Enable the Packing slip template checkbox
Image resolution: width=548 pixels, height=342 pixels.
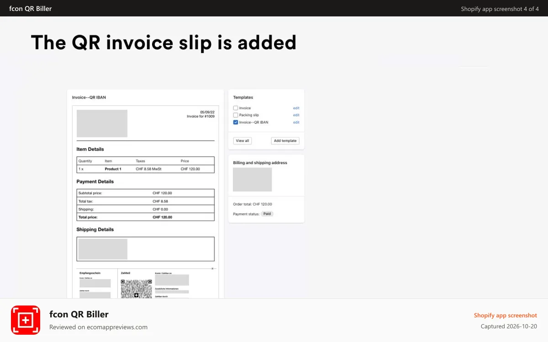[236, 115]
